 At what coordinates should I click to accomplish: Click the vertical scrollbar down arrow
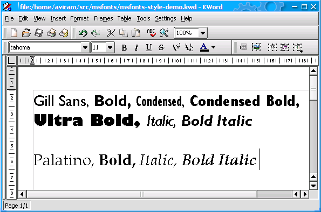coord(313,186)
